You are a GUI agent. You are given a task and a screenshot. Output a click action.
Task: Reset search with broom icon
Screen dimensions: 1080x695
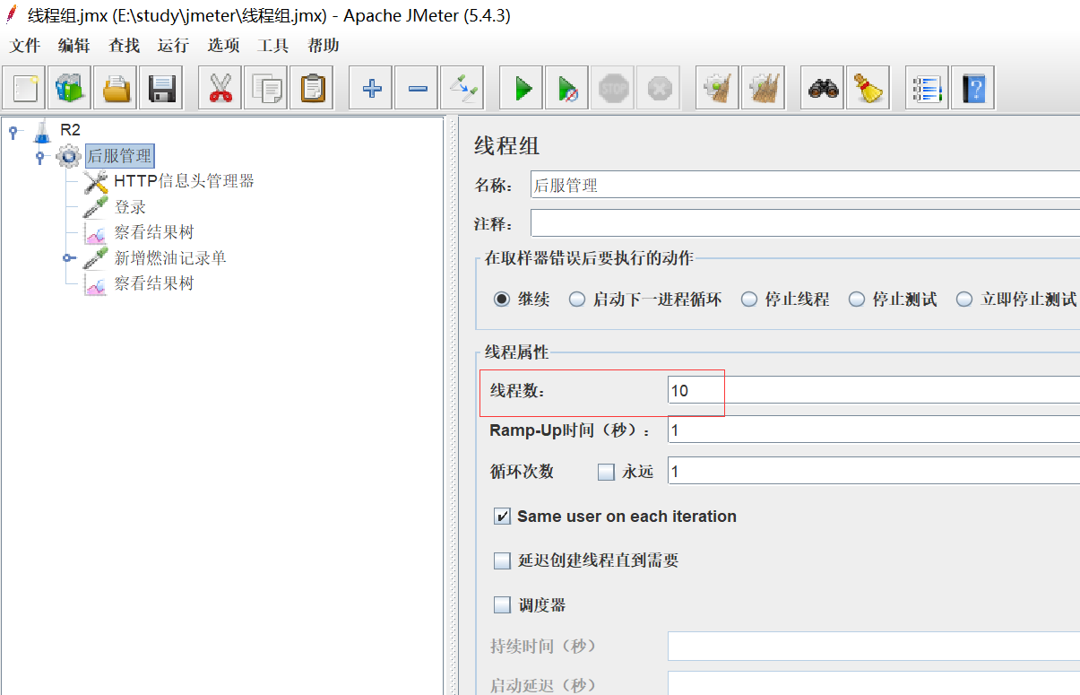click(x=867, y=88)
